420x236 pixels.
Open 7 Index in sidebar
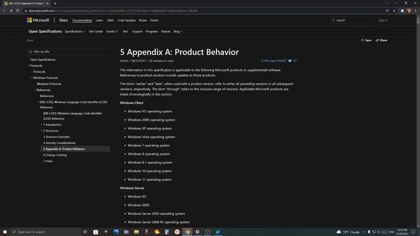(x=48, y=161)
